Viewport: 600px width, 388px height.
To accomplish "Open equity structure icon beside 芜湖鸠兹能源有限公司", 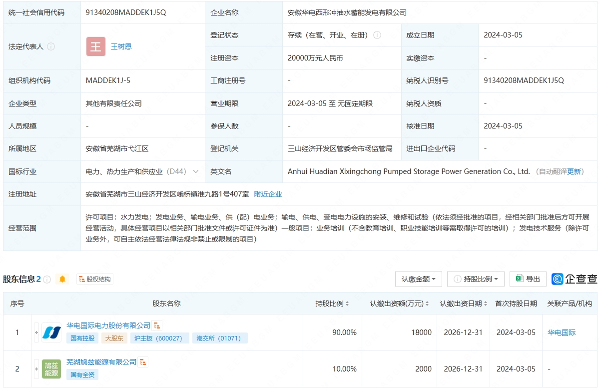I will 143,362.
